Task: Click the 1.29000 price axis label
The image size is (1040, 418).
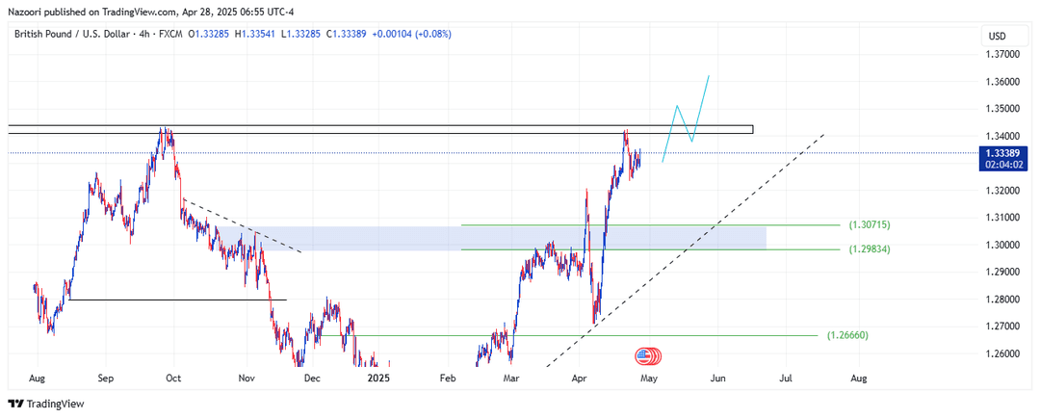Action: tap(1001, 272)
